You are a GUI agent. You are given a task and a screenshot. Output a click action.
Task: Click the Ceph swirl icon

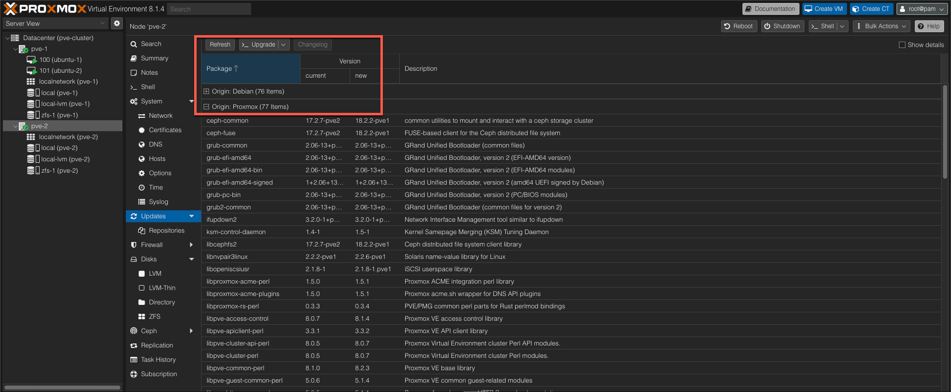point(134,331)
